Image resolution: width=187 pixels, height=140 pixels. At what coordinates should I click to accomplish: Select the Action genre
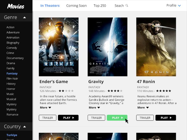10,27
